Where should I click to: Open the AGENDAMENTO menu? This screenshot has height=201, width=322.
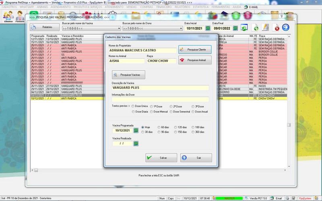click(x=61, y=7)
